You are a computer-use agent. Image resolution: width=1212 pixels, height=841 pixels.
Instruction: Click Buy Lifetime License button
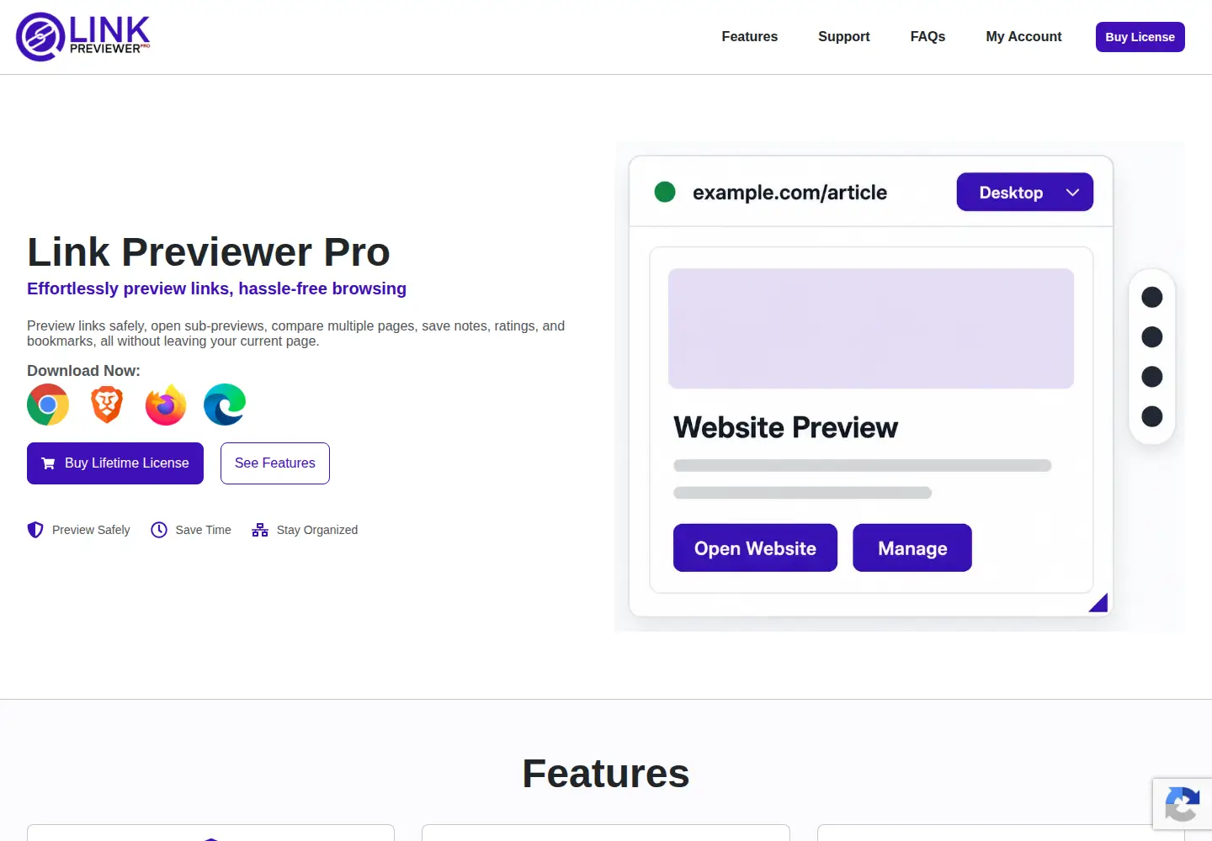tap(115, 463)
